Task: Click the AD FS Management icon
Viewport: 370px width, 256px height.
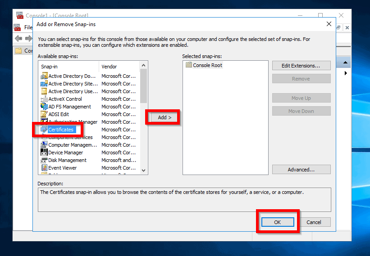Action: point(44,107)
